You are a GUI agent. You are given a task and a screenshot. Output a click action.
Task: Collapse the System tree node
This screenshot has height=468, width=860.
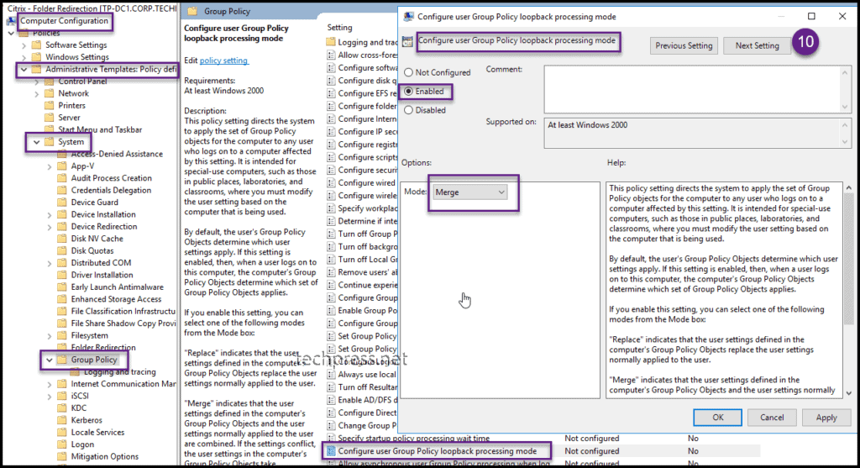coord(36,141)
